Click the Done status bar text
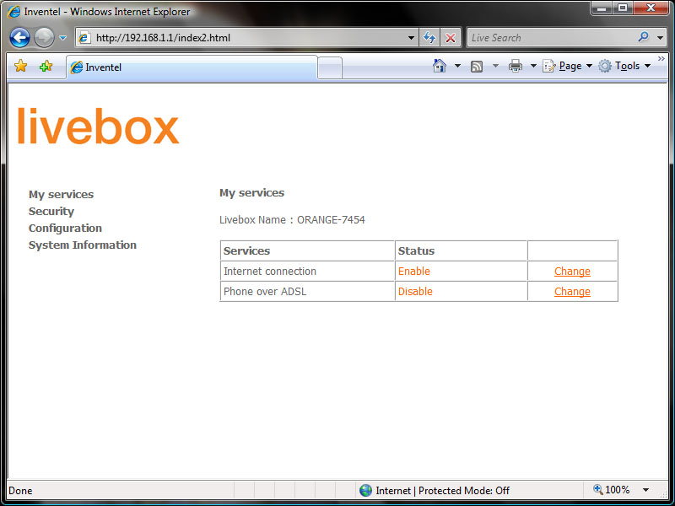 point(20,491)
